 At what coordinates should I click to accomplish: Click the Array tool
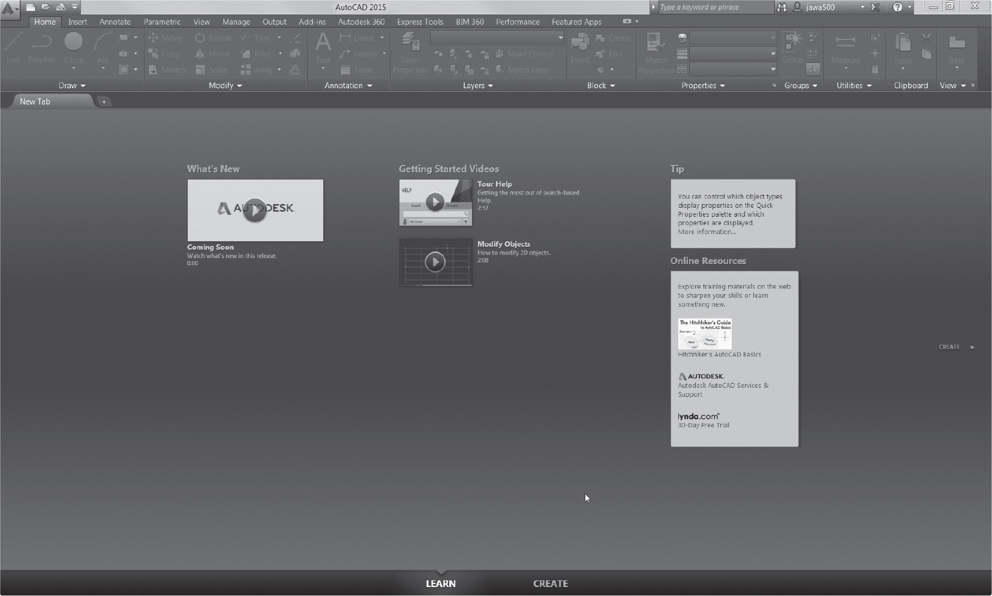pyautogui.click(x=257, y=70)
